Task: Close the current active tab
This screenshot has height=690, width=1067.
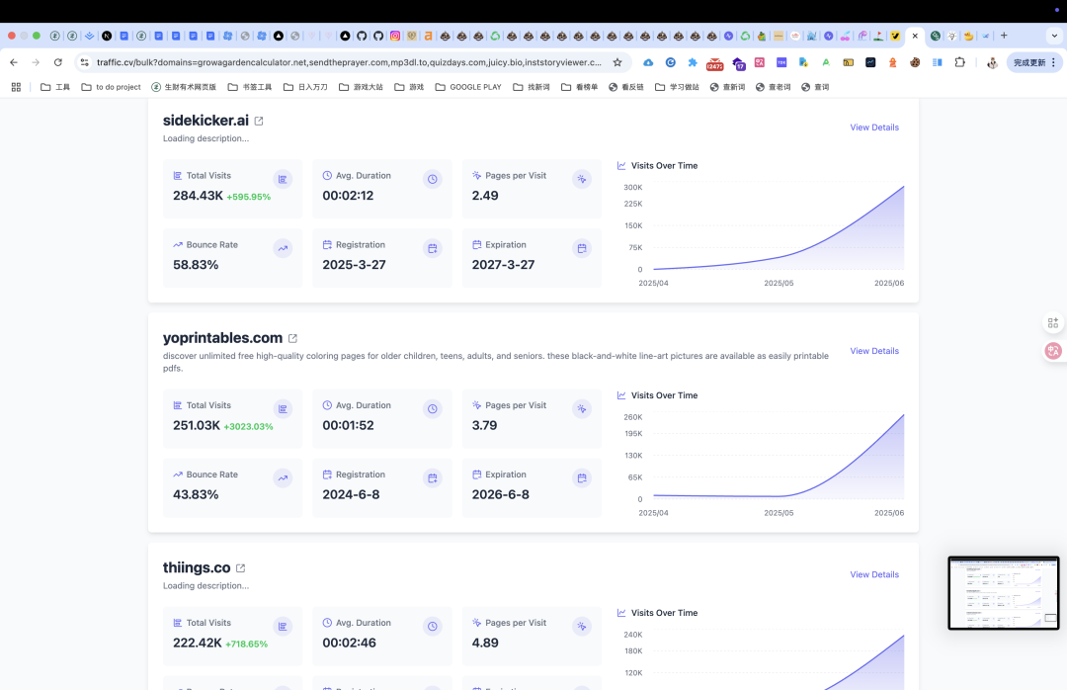Action: coord(915,37)
